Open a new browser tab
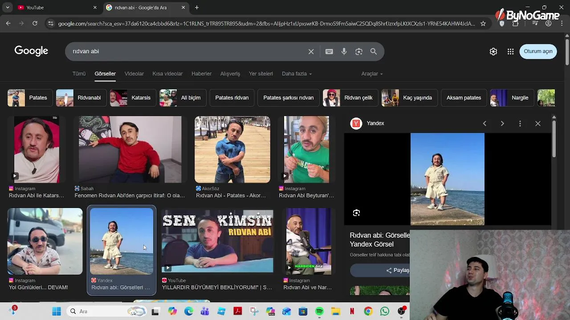This screenshot has width=570, height=320. pyautogui.click(x=197, y=8)
